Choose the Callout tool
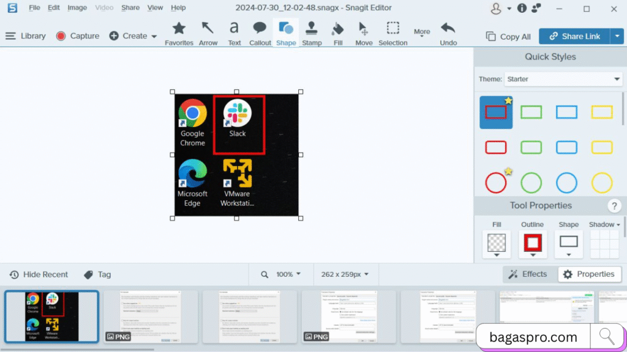Viewport: 627px width, 352px height. pyautogui.click(x=260, y=32)
